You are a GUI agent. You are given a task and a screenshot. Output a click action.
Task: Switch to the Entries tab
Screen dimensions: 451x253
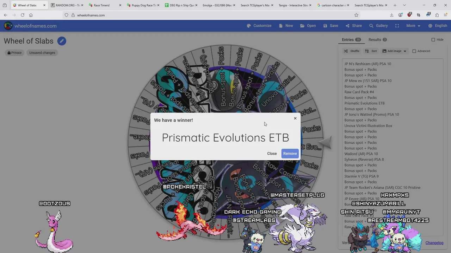pos(351,40)
